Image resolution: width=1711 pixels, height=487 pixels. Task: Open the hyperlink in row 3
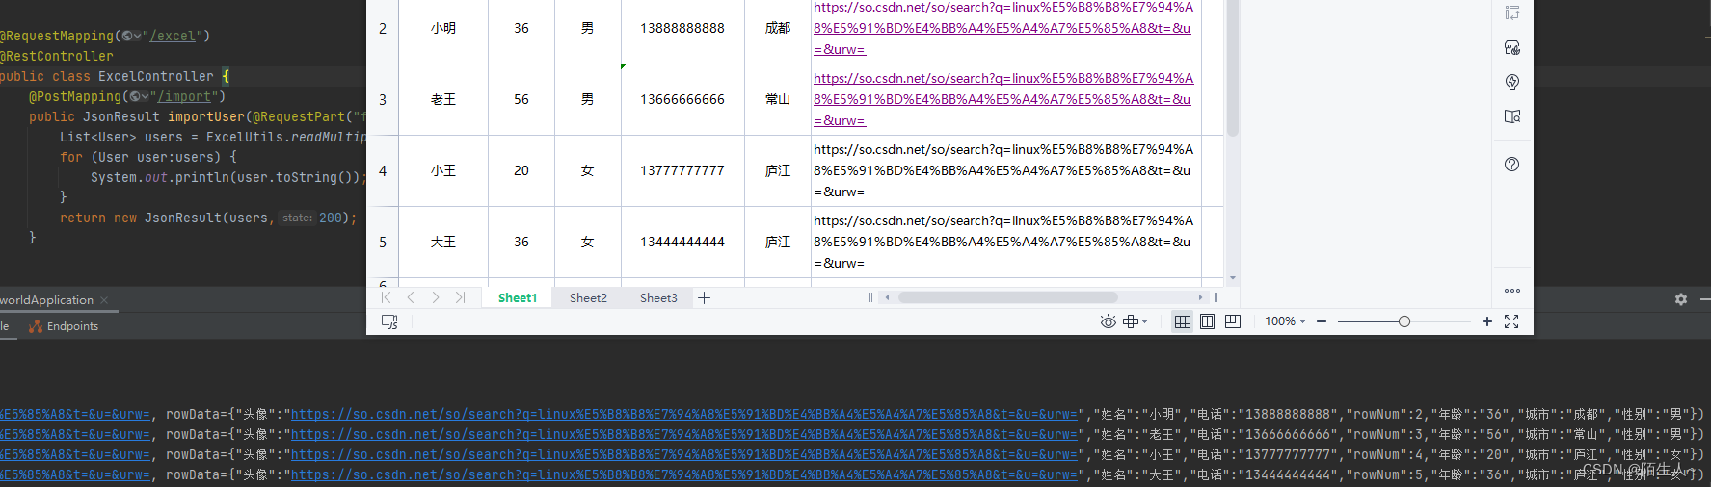point(1003,99)
